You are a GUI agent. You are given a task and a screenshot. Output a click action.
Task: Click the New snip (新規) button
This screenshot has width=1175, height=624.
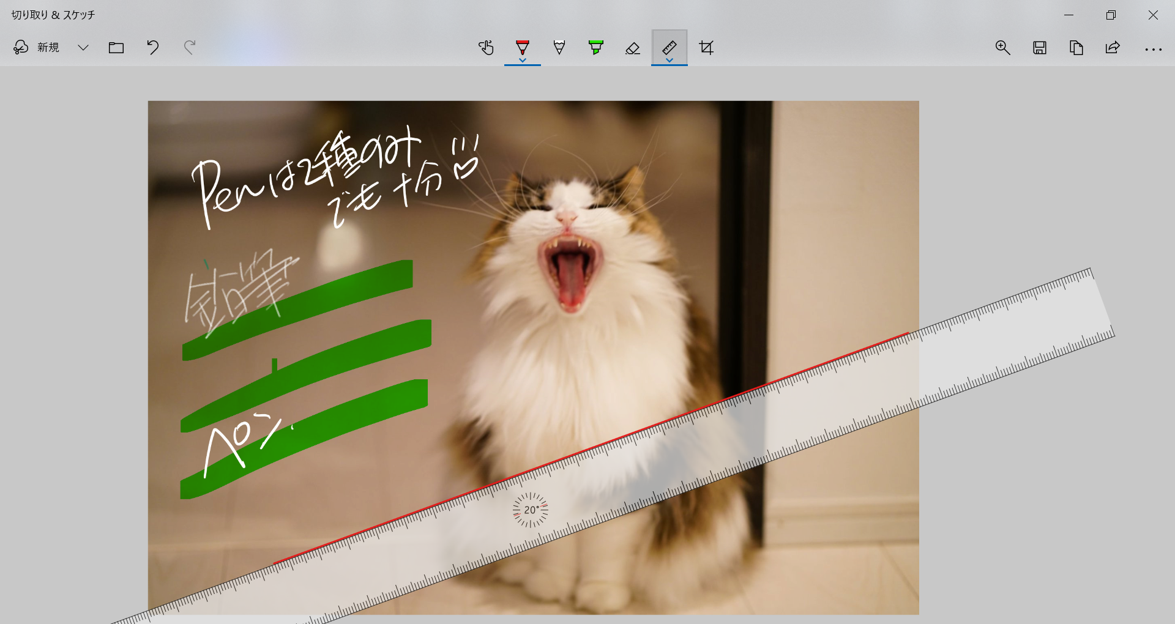coord(37,48)
